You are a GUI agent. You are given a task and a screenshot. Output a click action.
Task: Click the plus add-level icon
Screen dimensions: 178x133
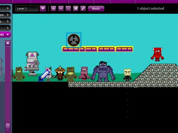pyautogui.click(x=53, y=9)
